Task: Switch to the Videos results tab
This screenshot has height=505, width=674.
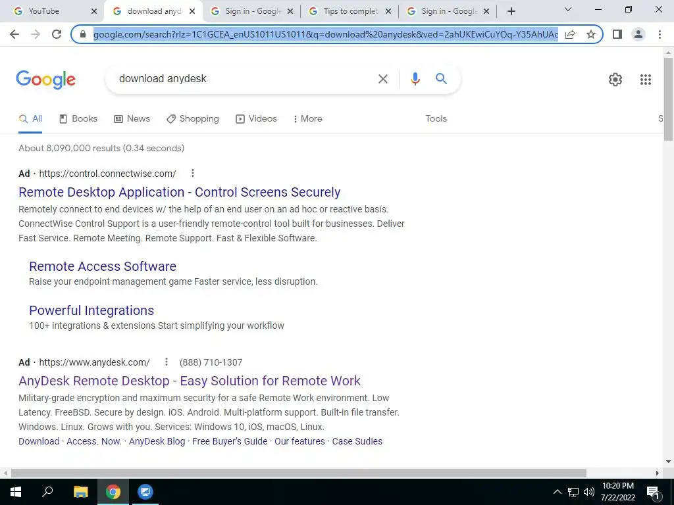Action: coord(256,119)
